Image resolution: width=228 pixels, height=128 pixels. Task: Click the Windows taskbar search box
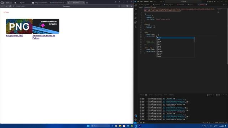point(100,126)
